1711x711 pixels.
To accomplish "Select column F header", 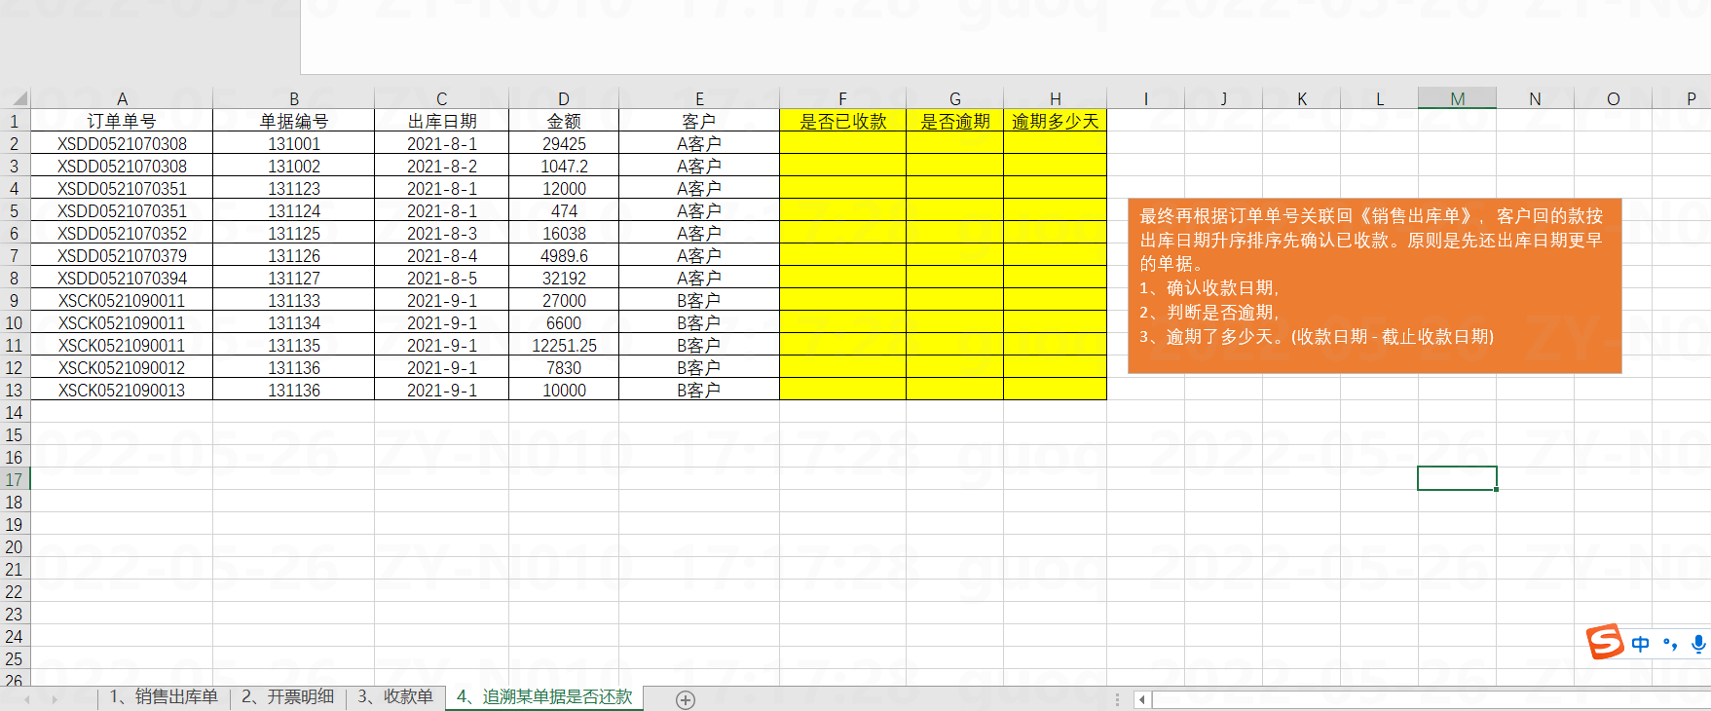I will pos(842,98).
